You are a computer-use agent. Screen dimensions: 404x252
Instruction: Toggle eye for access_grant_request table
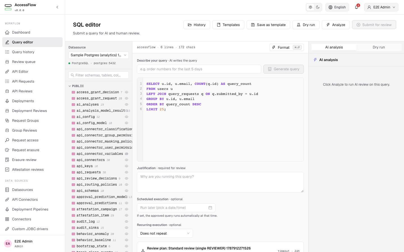(127, 98)
